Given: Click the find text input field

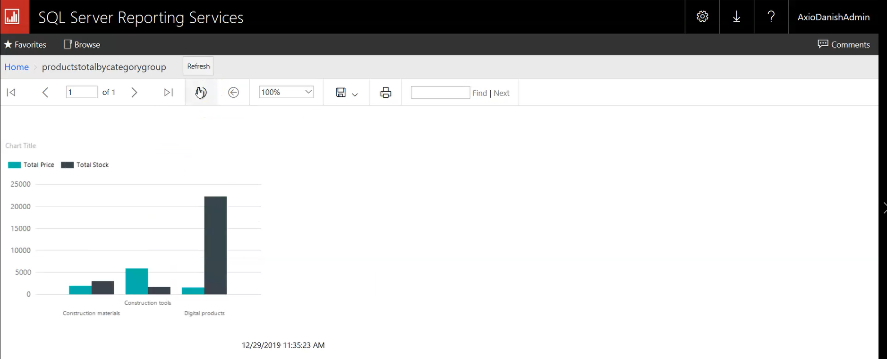Looking at the screenshot, I should tap(440, 93).
